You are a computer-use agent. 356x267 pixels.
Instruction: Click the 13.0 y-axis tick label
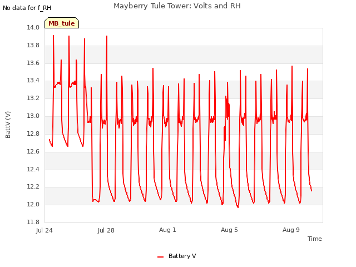(x=33, y=116)
